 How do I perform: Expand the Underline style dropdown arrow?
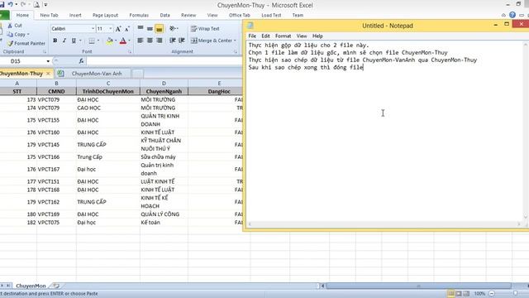[80, 41]
